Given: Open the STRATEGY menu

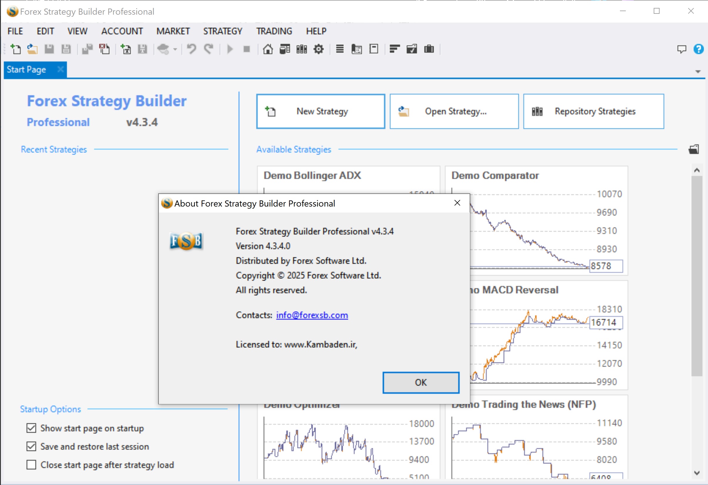Looking at the screenshot, I should tap(223, 31).
